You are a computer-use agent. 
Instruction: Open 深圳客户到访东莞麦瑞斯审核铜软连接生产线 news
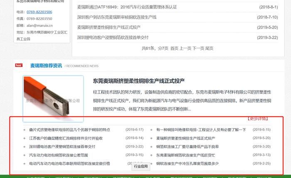[x=117, y=17]
